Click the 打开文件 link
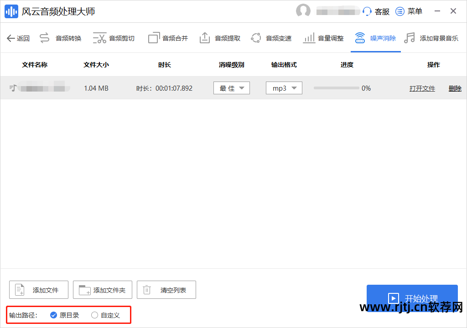Image resolution: width=467 pixels, height=328 pixels. (x=422, y=88)
